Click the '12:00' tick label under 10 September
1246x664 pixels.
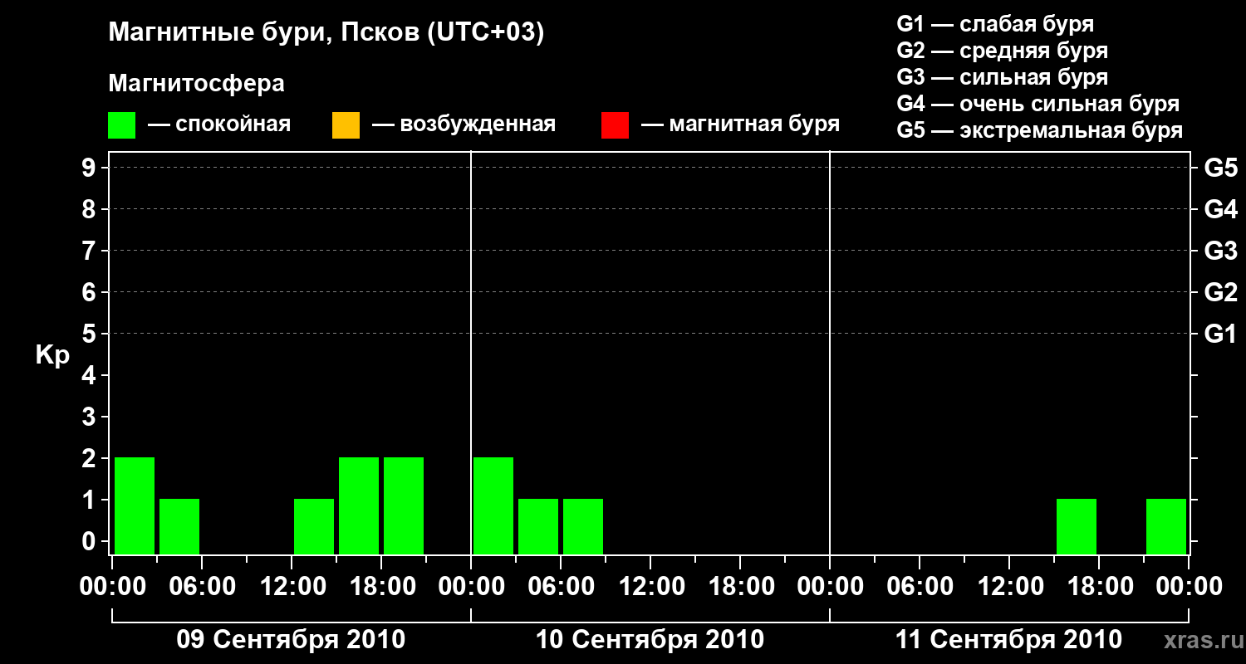(650, 587)
